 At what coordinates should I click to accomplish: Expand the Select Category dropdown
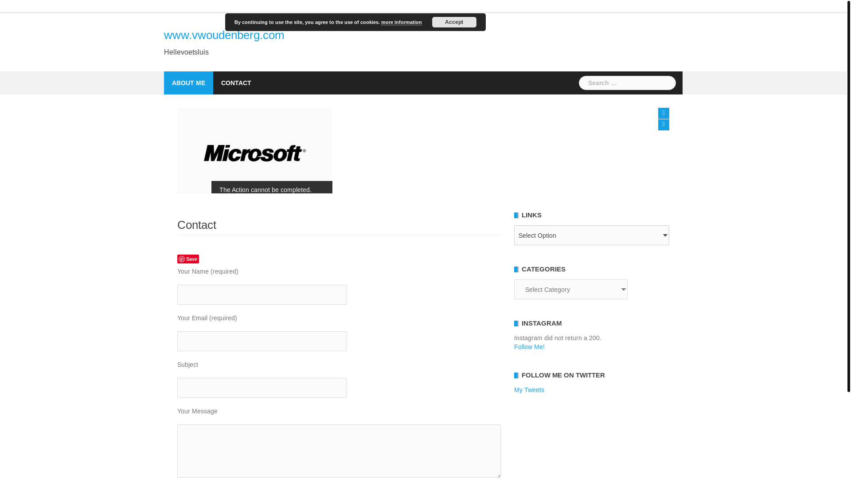[x=571, y=290]
